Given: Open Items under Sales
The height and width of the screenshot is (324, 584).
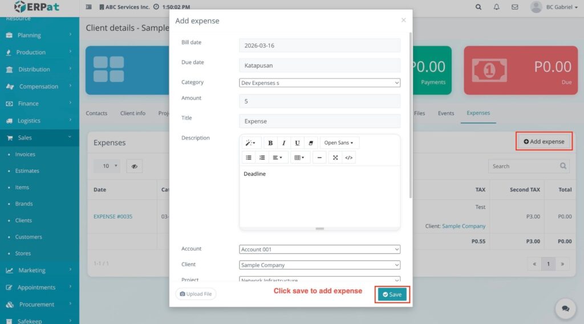Looking at the screenshot, I should point(22,187).
